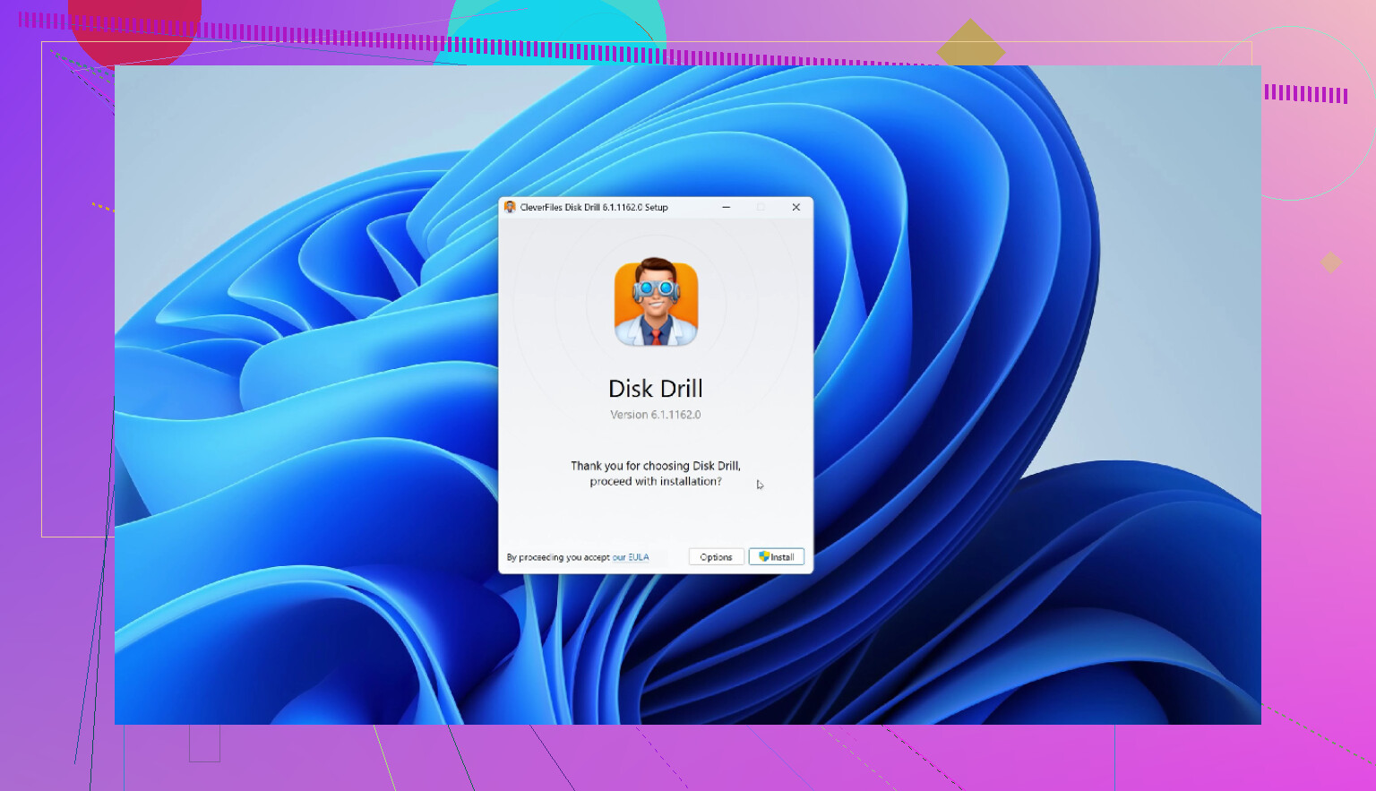Open the EULA link

click(631, 557)
